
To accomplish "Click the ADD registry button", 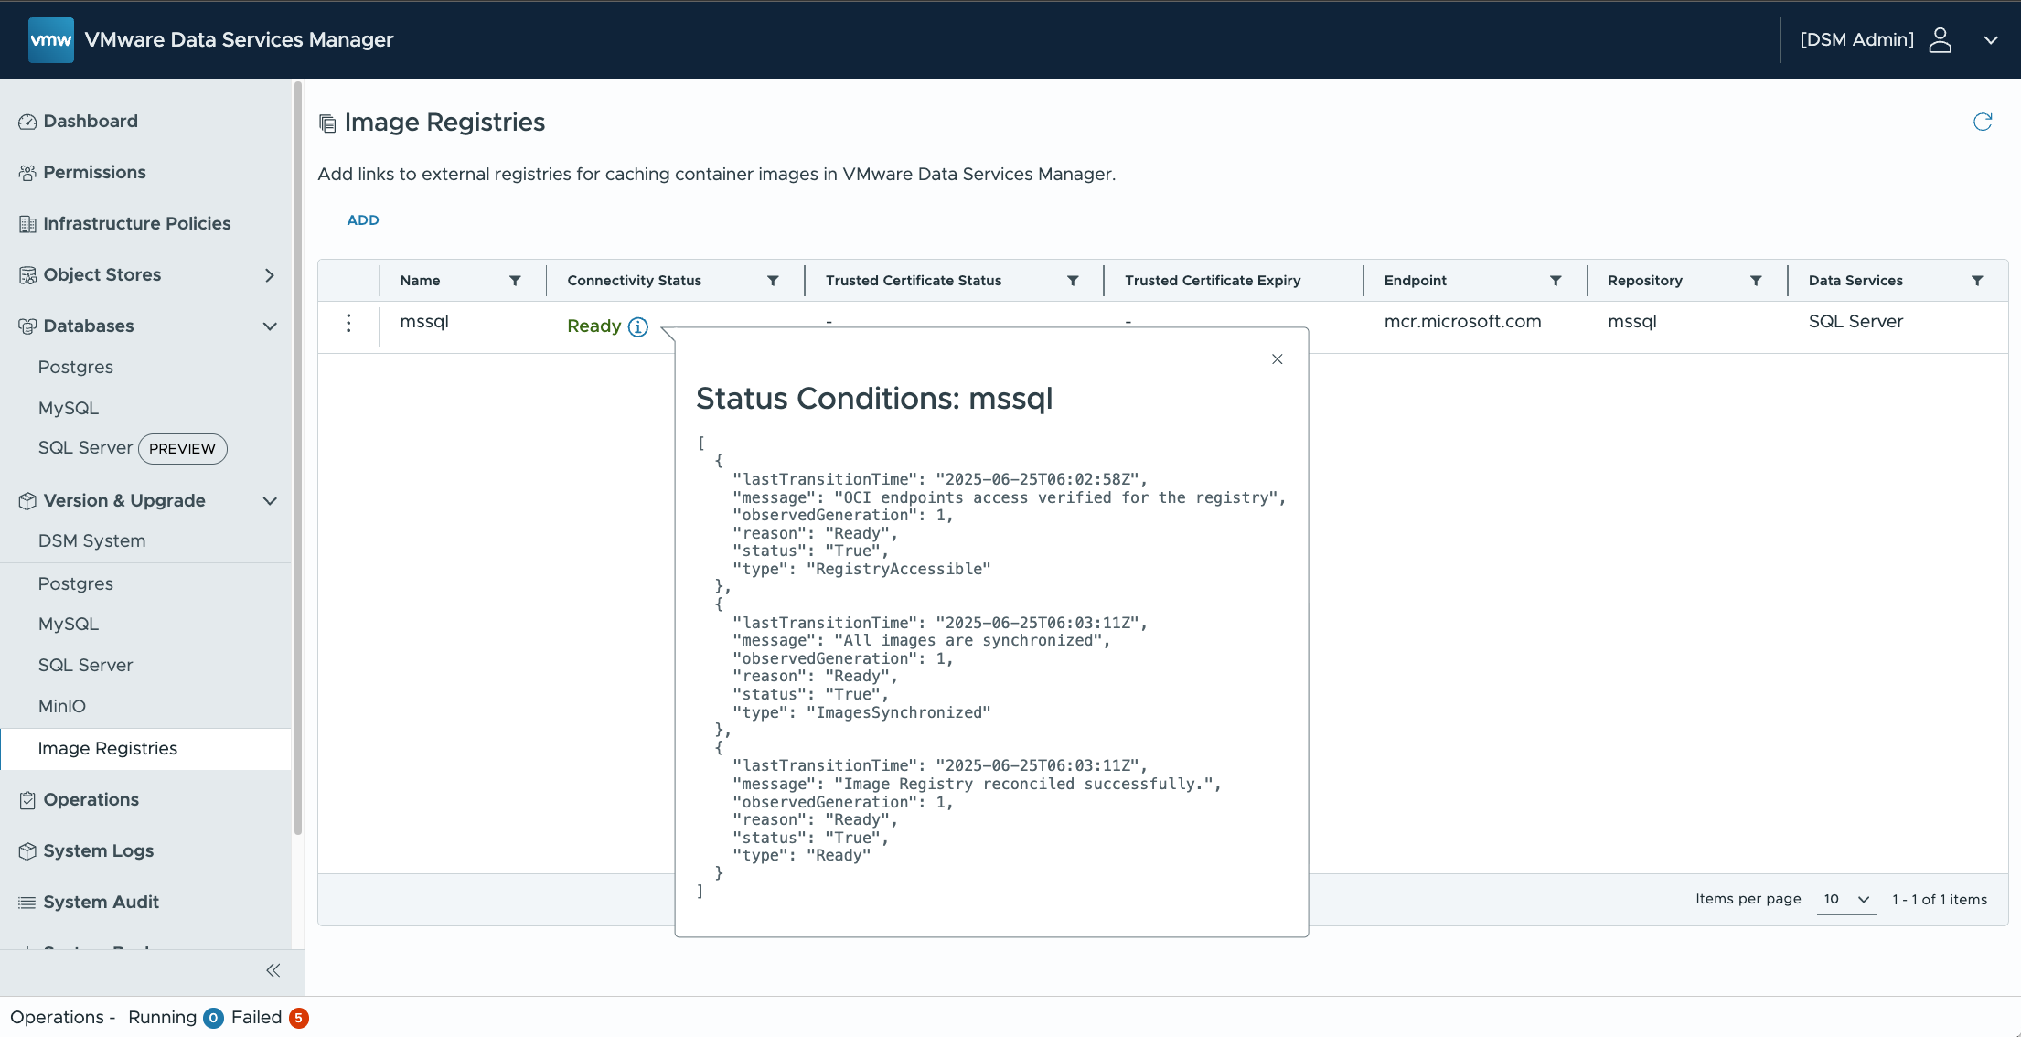I will point(362,220).
